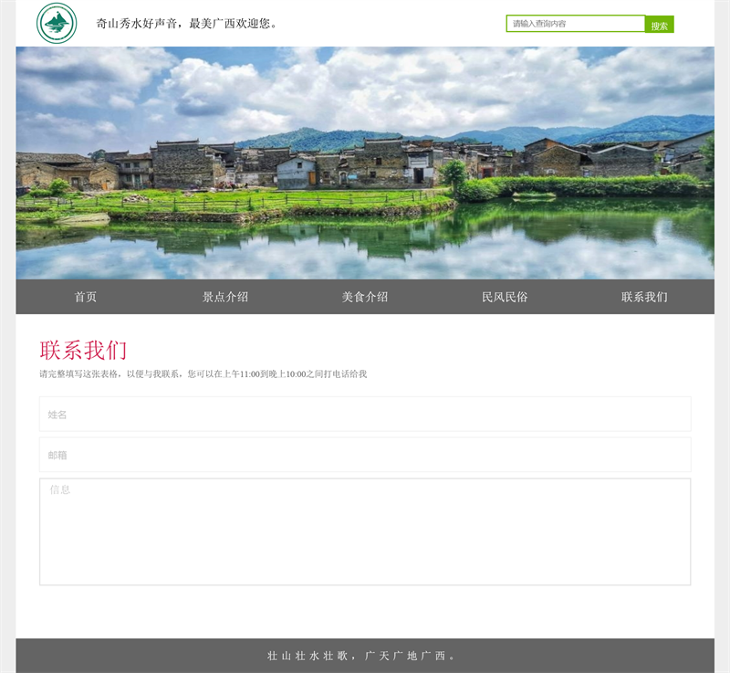Focus the 邮箱 input field
The height and width of the screenshot is (673, 730).
pyautogui.click(x=365, y=455)
